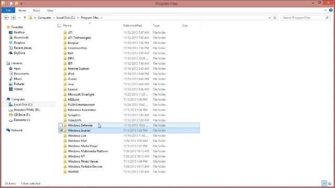This screenshot has width=335, height=188.
Task: Select the Internet Explorer folder
Action: (x=79, y=68)
